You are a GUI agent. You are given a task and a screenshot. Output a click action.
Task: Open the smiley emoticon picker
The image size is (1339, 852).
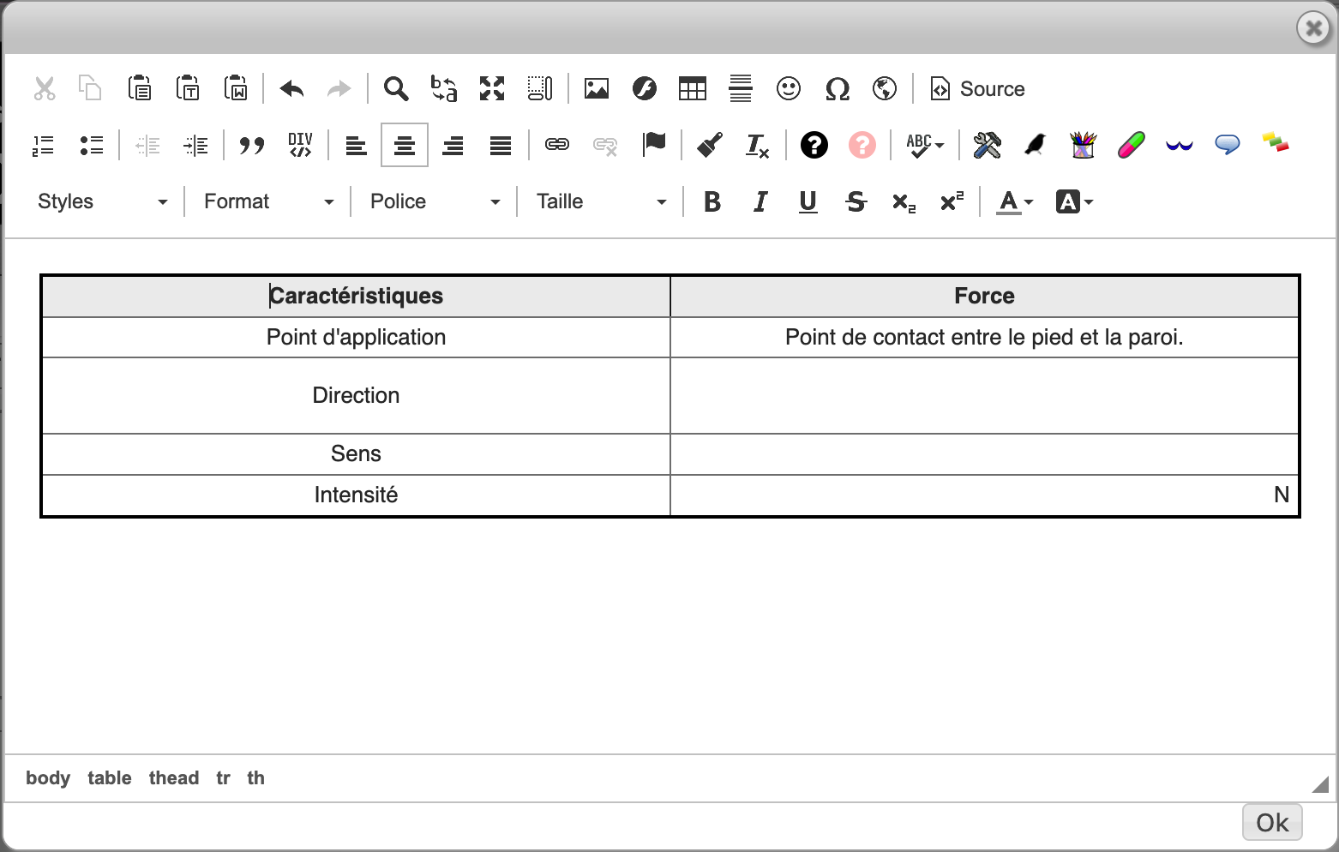pos(788,89)
